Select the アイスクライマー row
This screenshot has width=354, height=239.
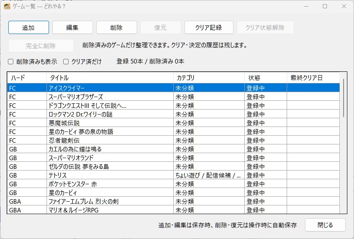173,88
